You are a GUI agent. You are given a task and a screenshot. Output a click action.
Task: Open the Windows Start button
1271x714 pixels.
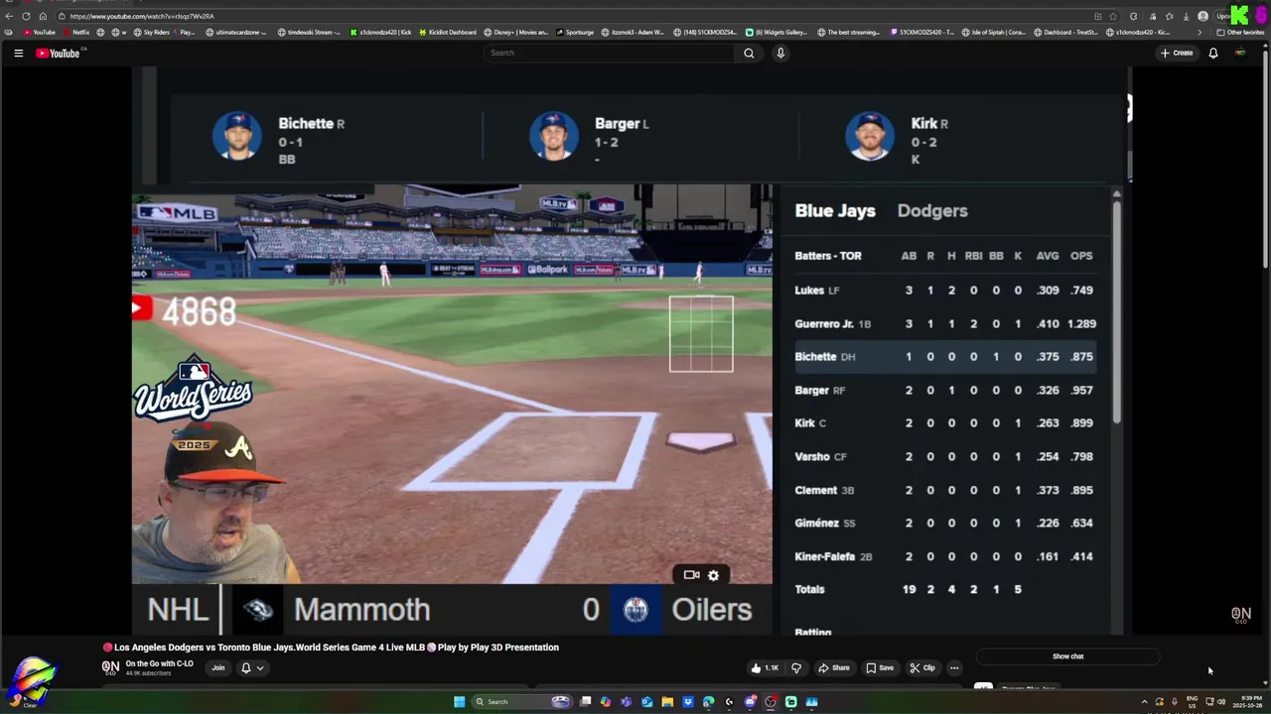tap(459, 702)
